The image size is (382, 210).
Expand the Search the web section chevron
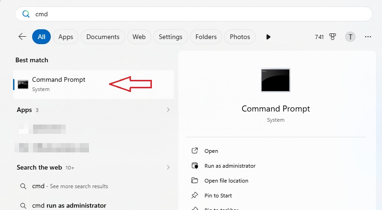coord(168,167)
